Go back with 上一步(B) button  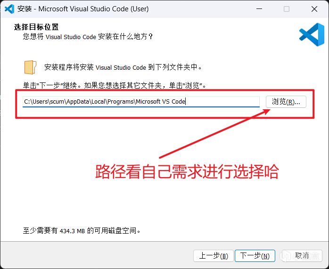point(213,256)
